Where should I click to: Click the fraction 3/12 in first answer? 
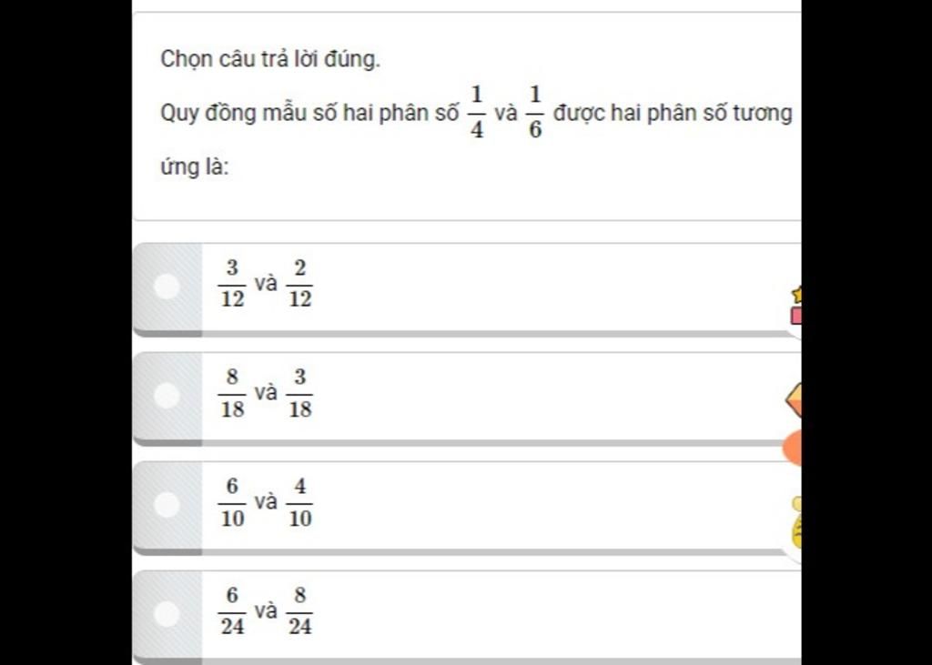coord(232,284)
